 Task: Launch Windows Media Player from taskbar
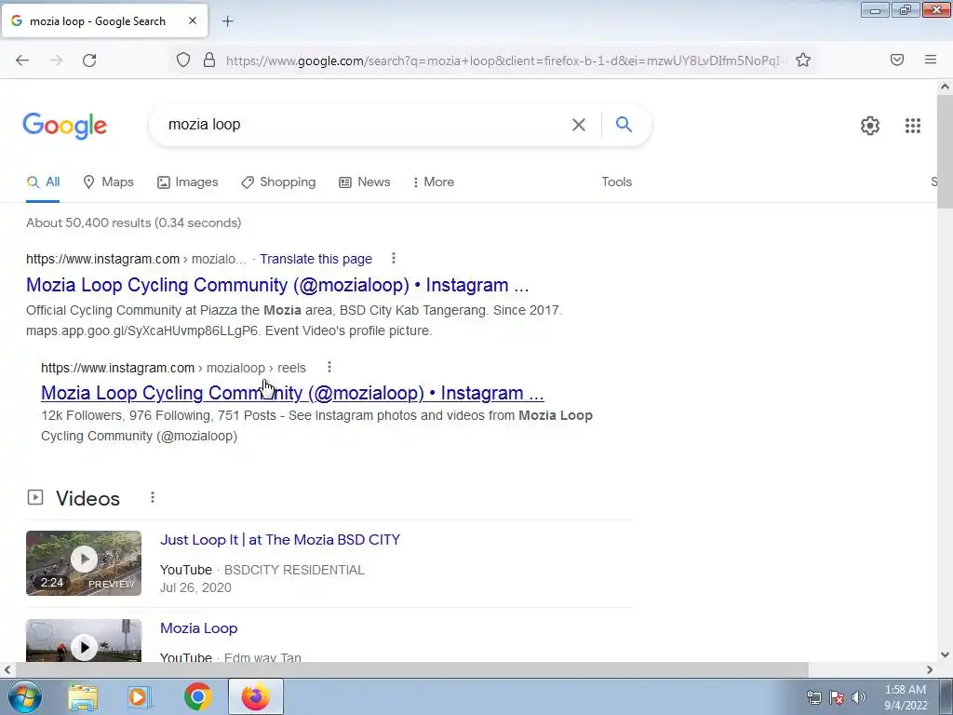(140, 696)
